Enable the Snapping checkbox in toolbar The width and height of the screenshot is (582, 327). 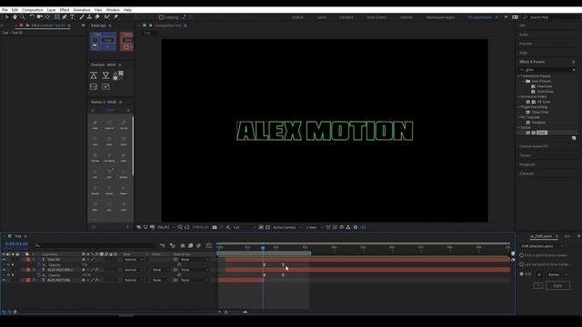[x=161, y=17]
